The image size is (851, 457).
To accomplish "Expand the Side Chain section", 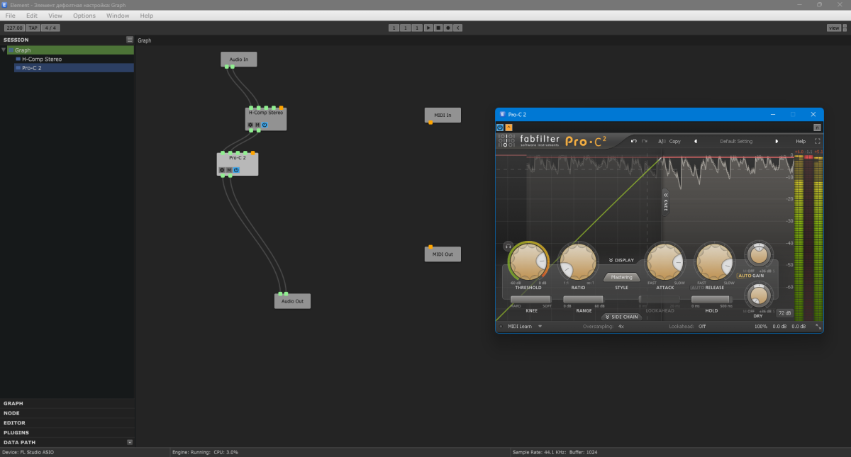I will pos(621,317).
